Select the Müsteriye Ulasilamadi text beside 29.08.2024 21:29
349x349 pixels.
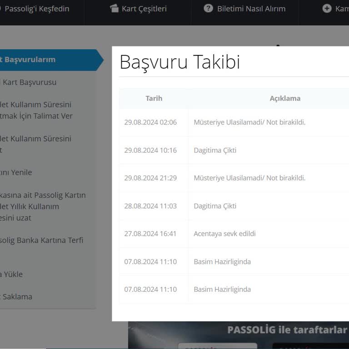pyautogui.click(x=249, y=178)
